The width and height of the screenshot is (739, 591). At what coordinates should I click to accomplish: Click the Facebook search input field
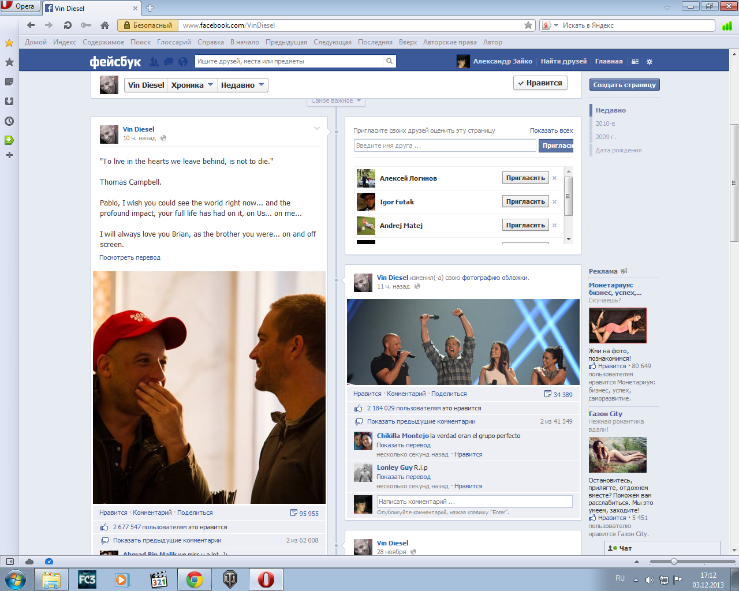[289, 61]
